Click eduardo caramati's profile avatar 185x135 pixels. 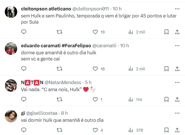click(11, 49)
